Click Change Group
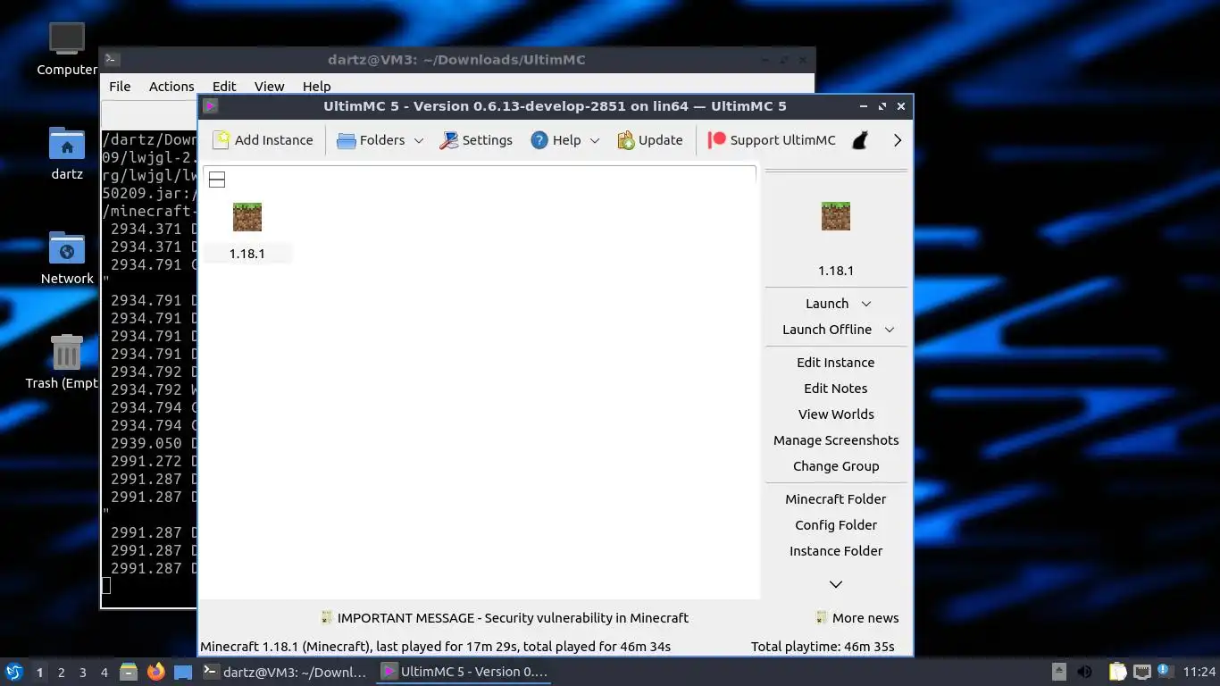This screenshot has width=1220, height=686. click(x=836, y=466)
